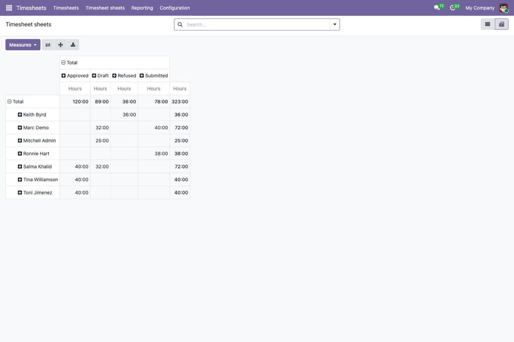514x342 pixels.
Task: Sort by the Approved Hours column header
Action: click(x=75, y=89)
